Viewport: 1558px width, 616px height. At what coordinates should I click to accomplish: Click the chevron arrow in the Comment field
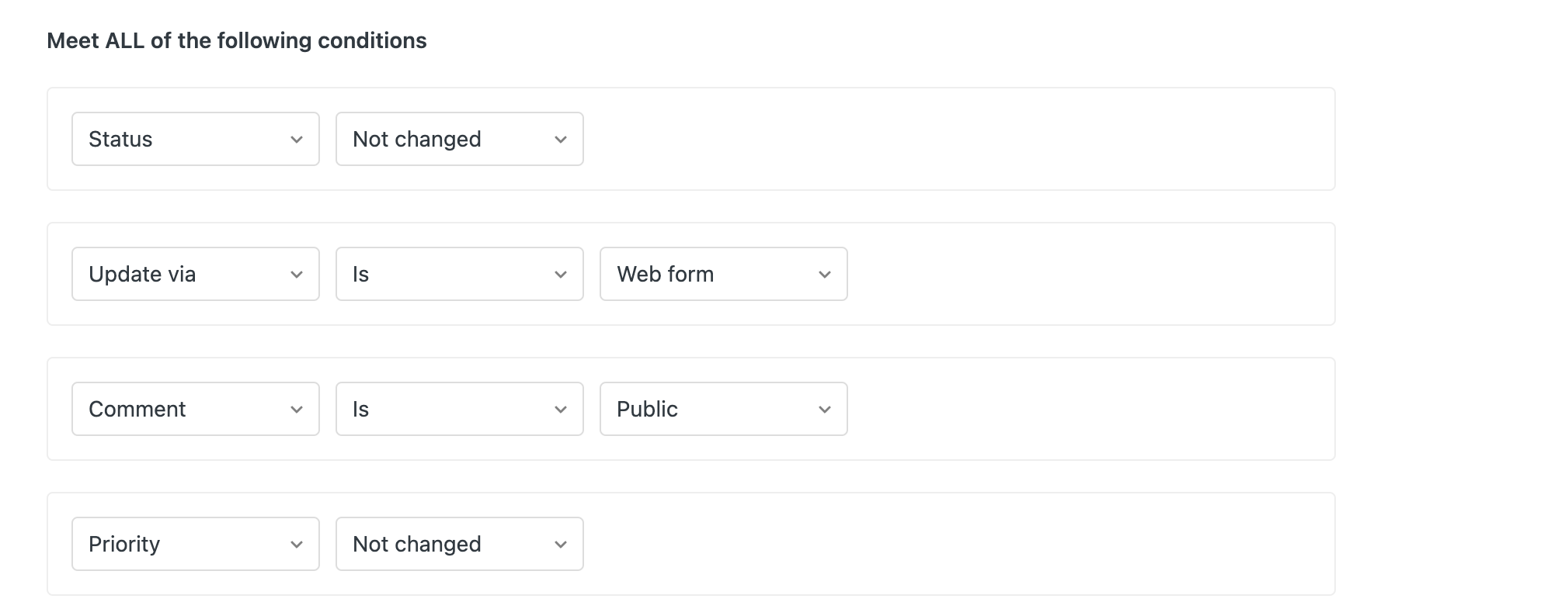click(297, 410)
